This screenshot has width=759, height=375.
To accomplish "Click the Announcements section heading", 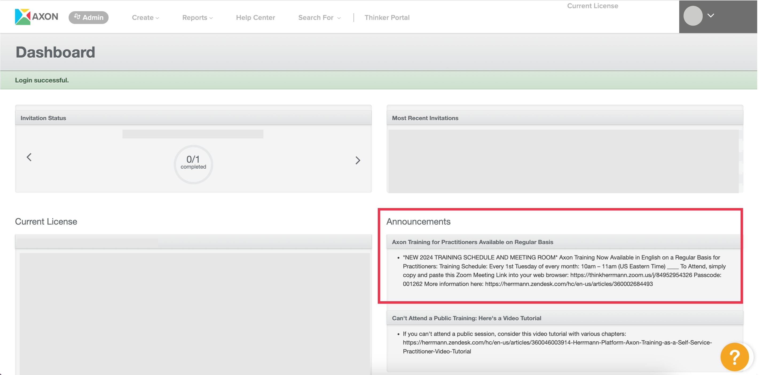I will click(418, 221).
